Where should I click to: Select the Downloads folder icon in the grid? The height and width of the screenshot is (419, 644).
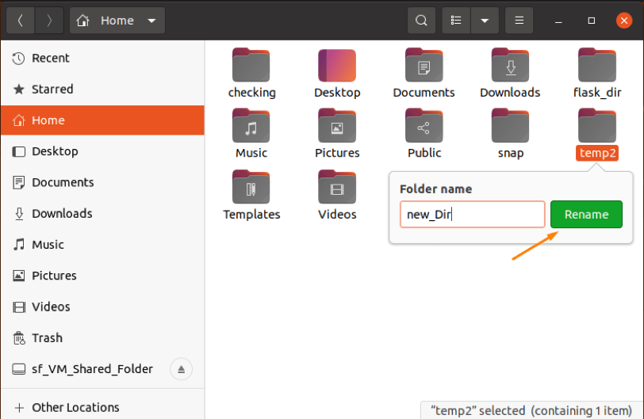coord(511,65)
